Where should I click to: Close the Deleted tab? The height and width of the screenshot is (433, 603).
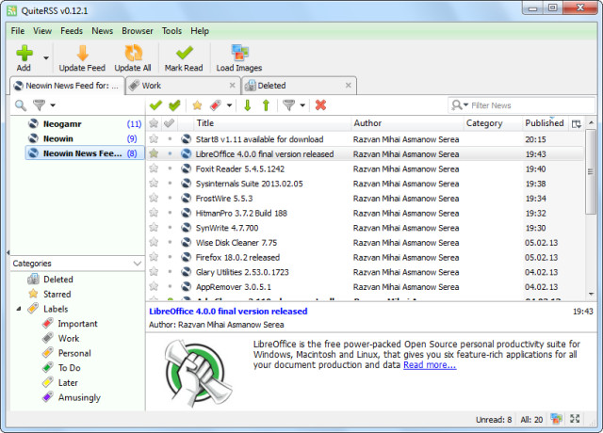click(349, 86)
